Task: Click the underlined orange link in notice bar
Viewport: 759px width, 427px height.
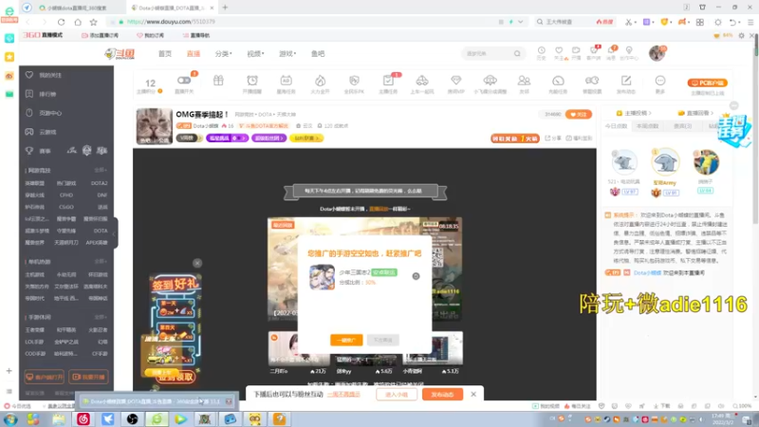Action: pos(343,394)
